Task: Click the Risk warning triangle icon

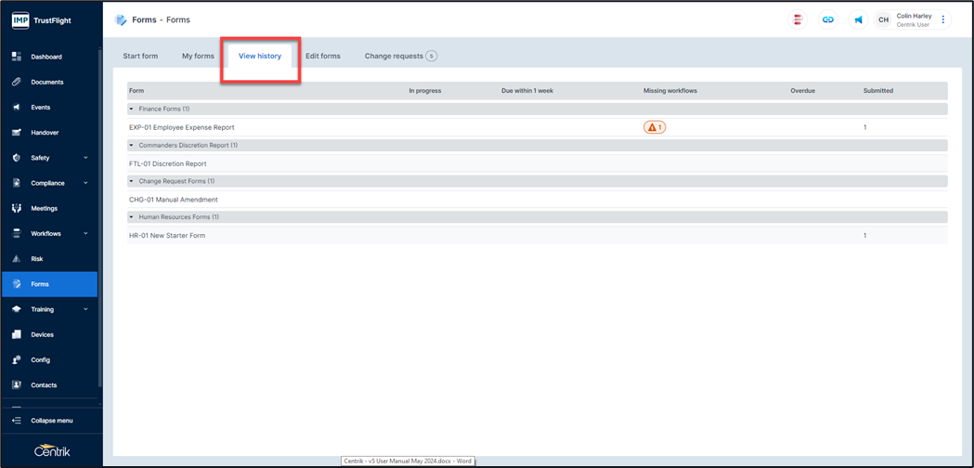Action: [16, 259]
